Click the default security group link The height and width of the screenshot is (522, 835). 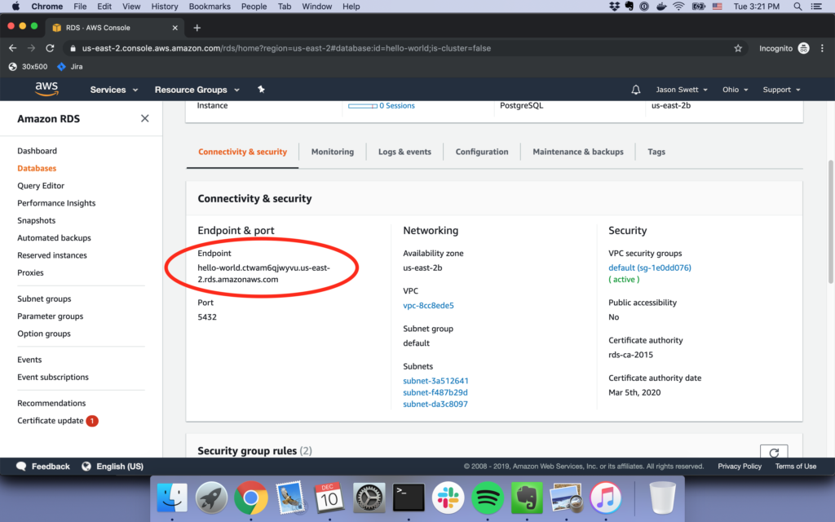[x=648, y=267]
